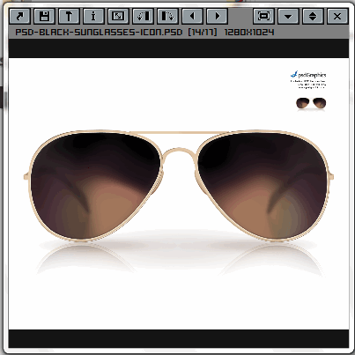
Task: Show image information with the 'i' icon
Action: pyautogui.click(x=93, y=16)
